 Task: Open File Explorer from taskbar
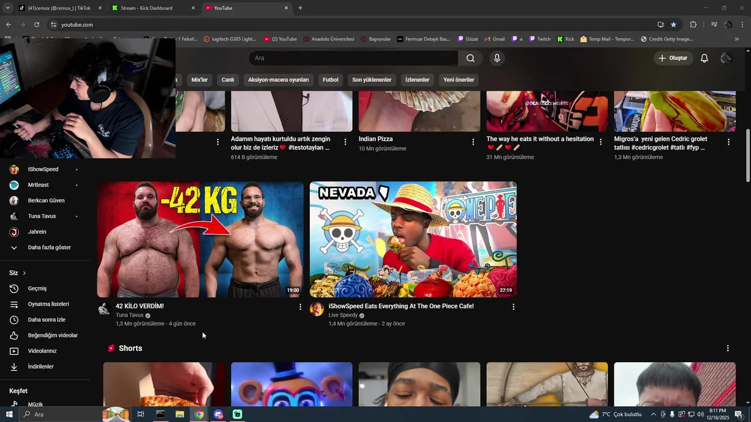click(180, 414)
